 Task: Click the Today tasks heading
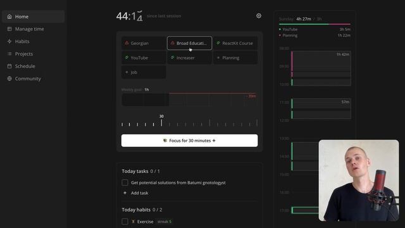135,171
